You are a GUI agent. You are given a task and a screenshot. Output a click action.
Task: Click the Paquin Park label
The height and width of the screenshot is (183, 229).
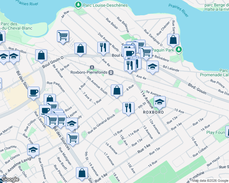tap(163, 50)
